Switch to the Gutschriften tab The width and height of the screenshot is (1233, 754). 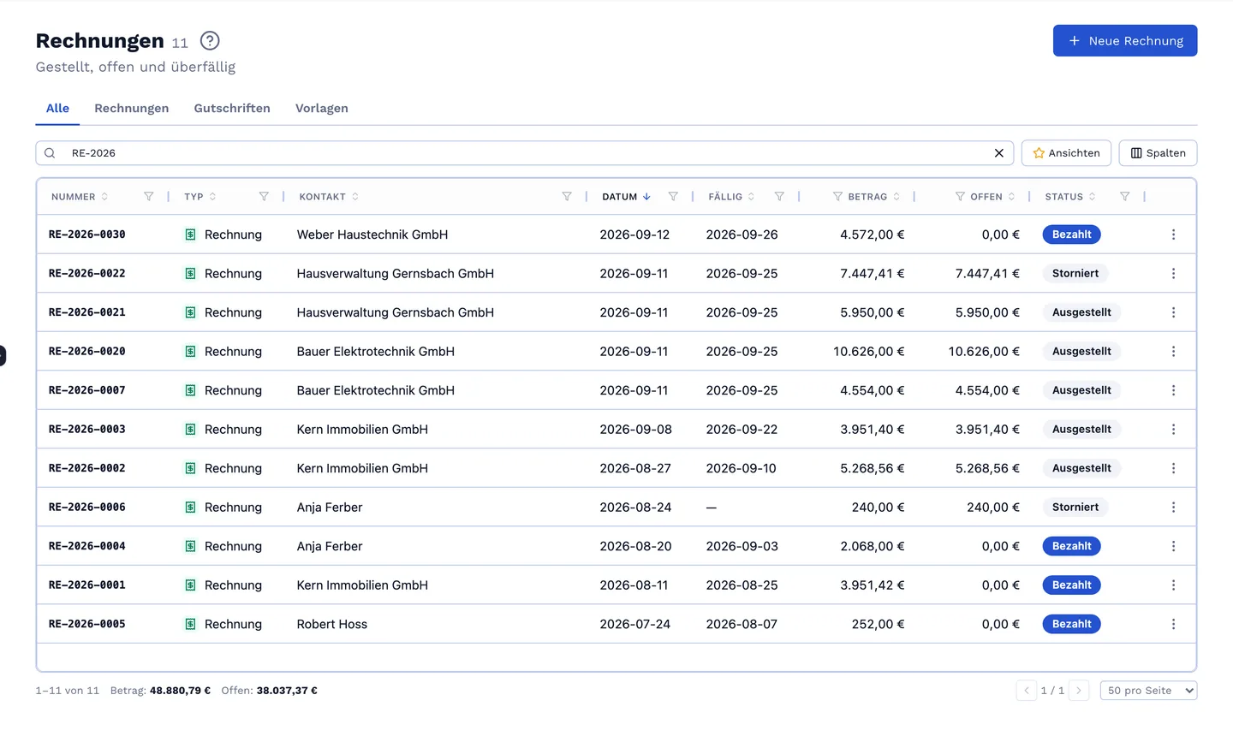click(x=232, y=108)
